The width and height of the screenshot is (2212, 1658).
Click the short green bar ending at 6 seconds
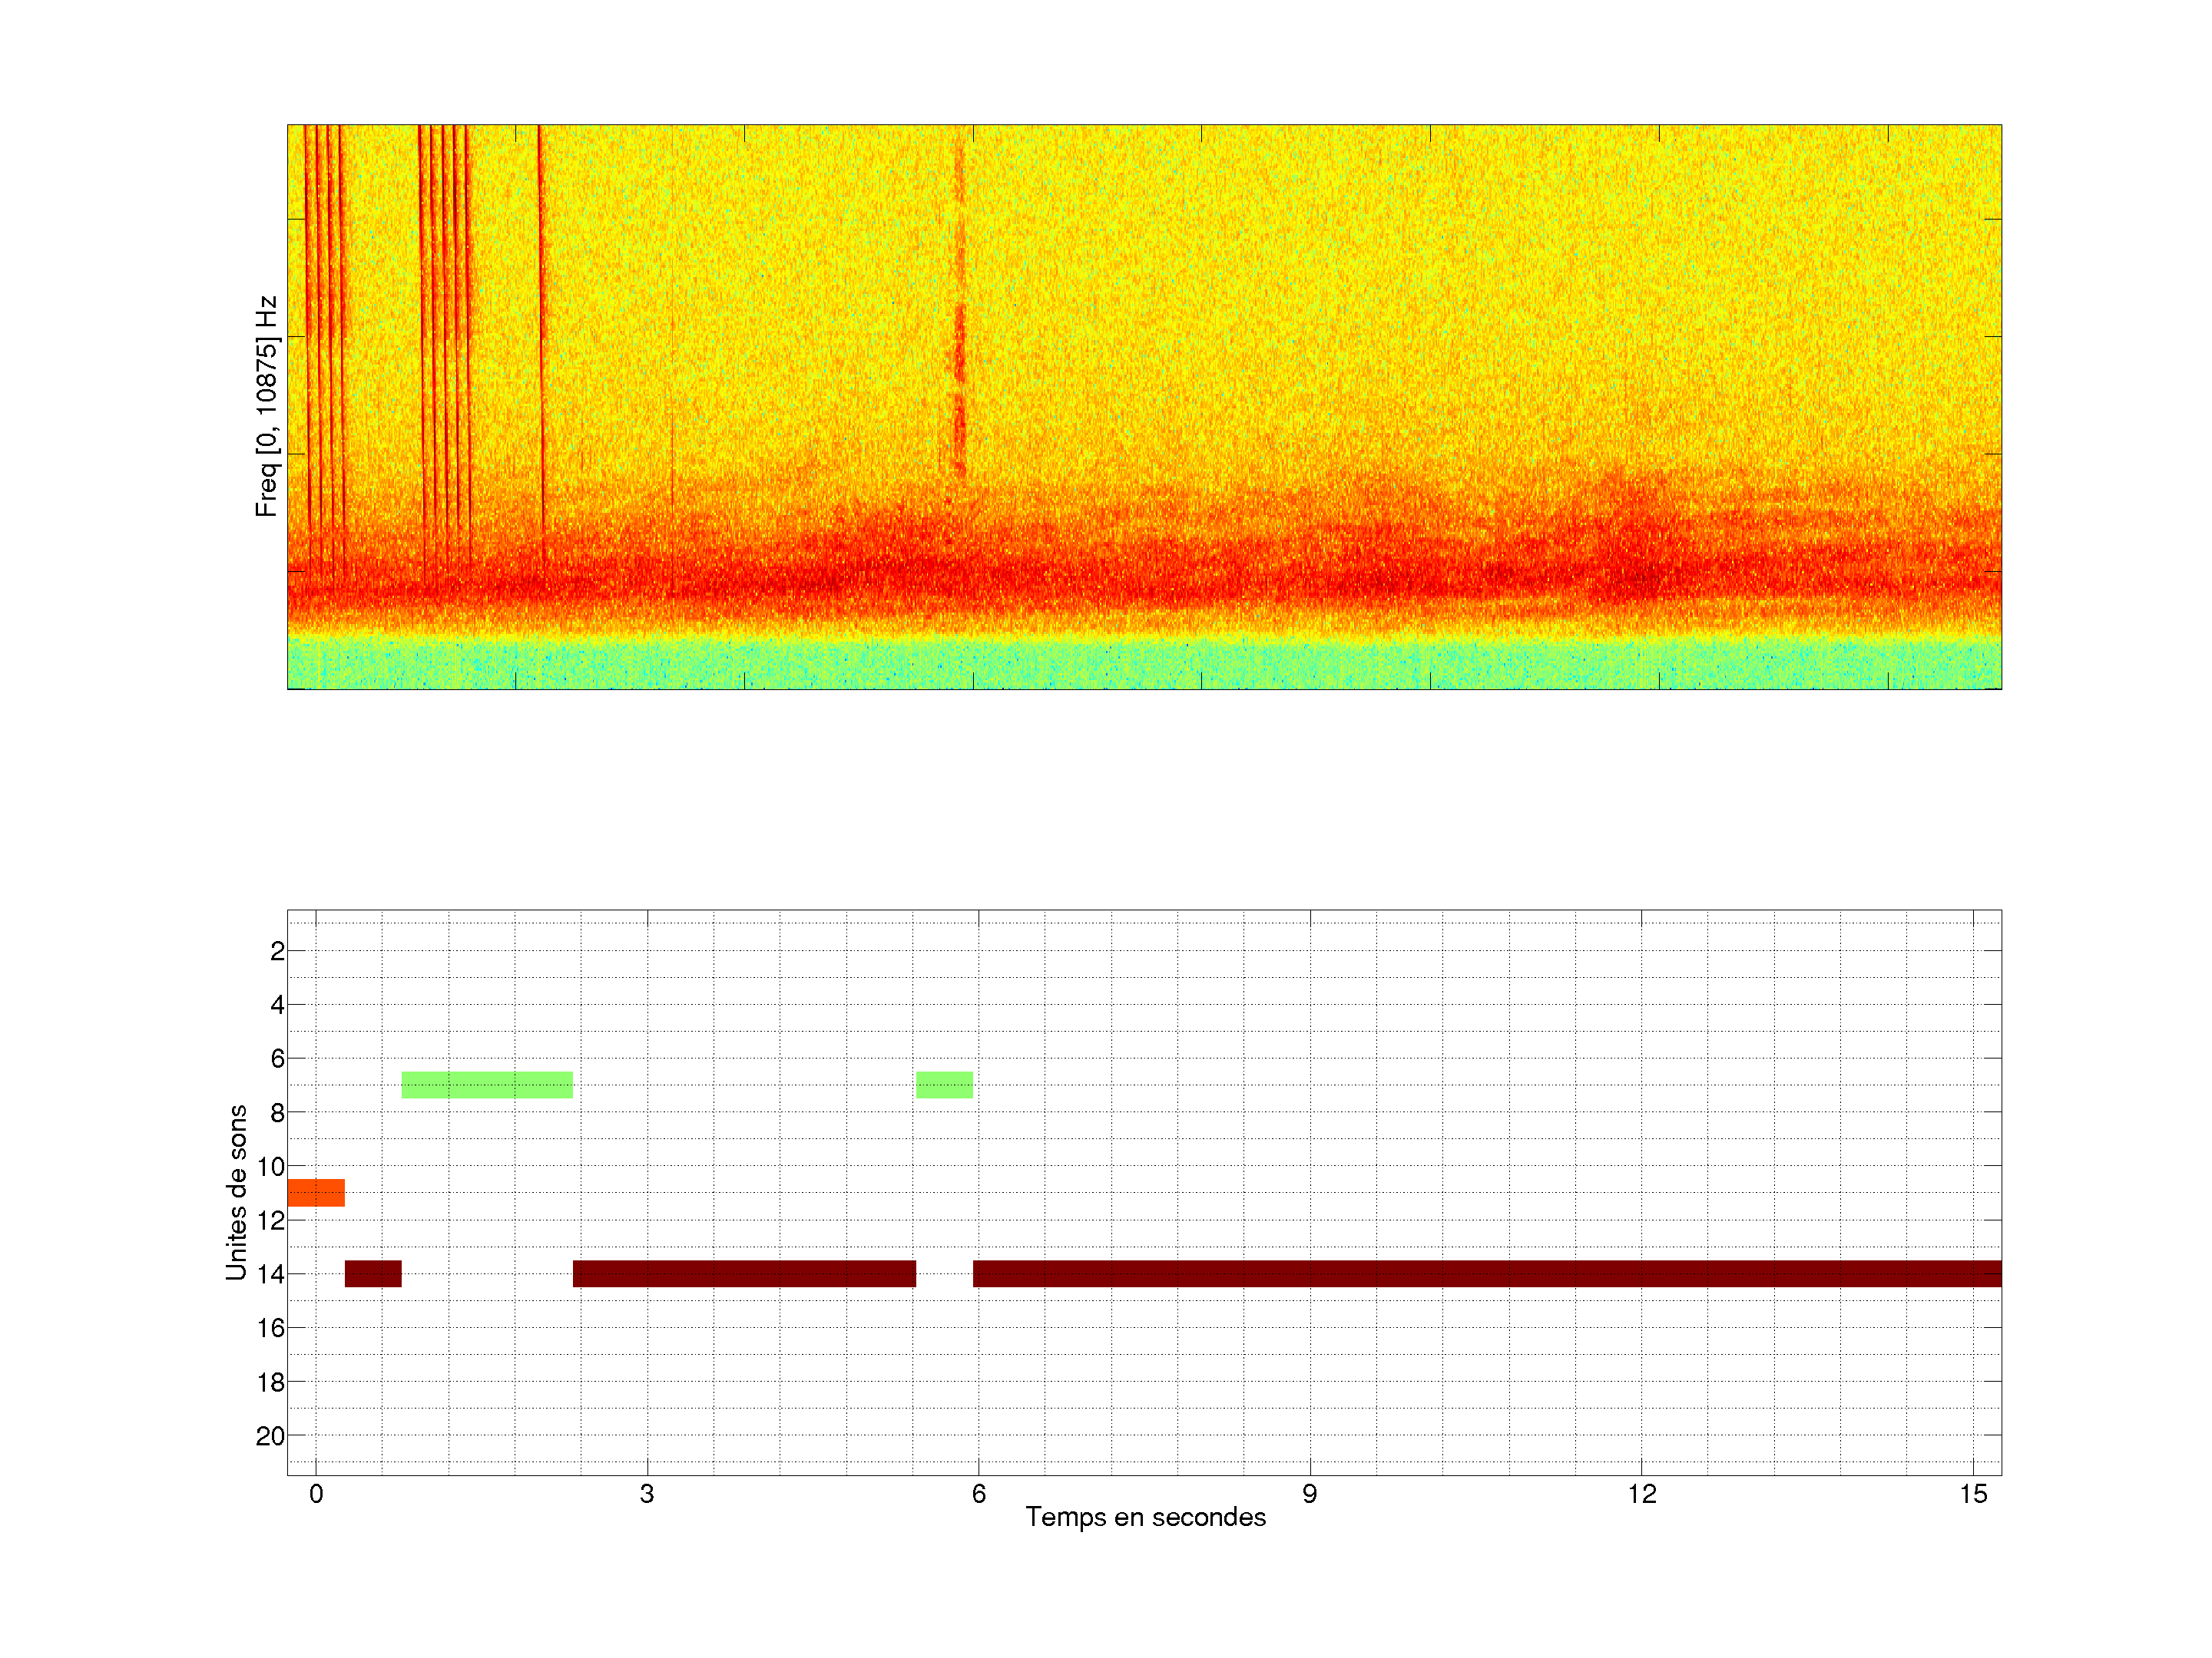point(944,1085)
